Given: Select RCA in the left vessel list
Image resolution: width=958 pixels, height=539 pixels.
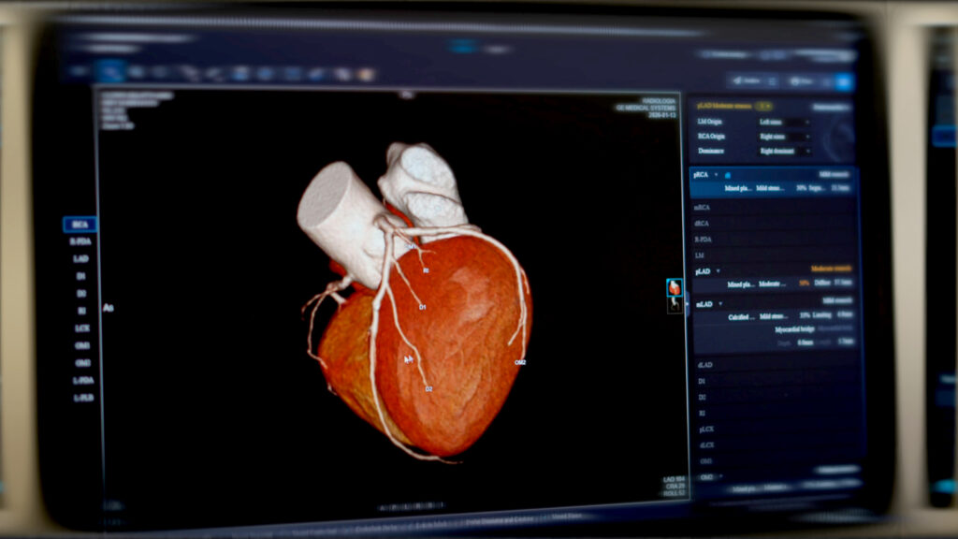Looking at the screenshot, I should (80, 225).
